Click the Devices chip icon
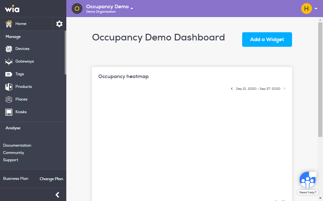Viewport: 323px width, 201px height. pyautogui.click(x=9, y=49)
